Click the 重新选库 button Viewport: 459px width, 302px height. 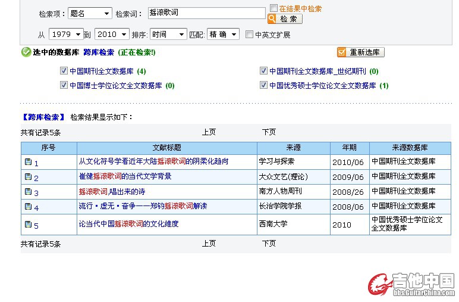click(361, 52)
